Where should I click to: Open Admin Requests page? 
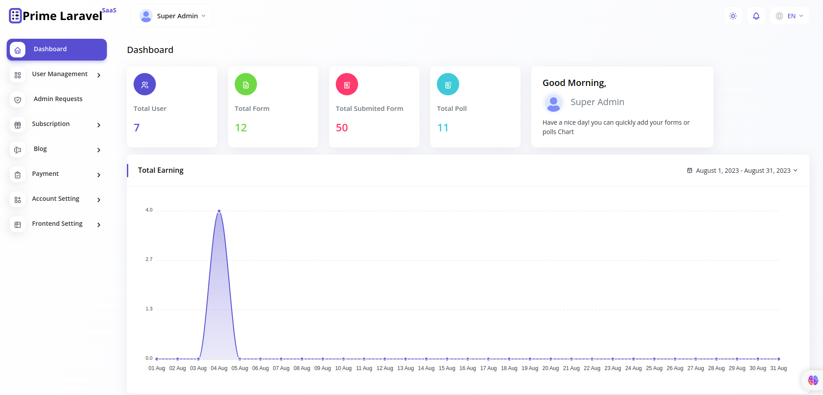point(58,99)
